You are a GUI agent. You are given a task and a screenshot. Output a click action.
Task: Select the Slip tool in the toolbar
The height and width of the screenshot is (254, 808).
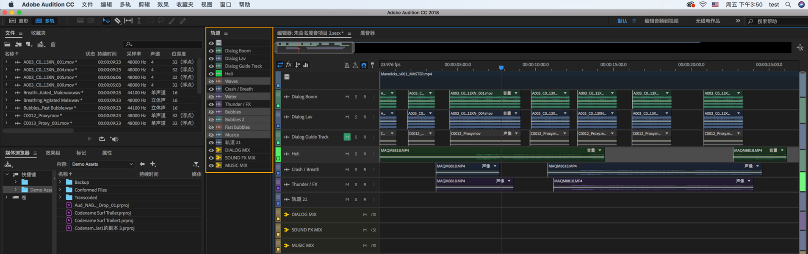(x=128, y=21)
